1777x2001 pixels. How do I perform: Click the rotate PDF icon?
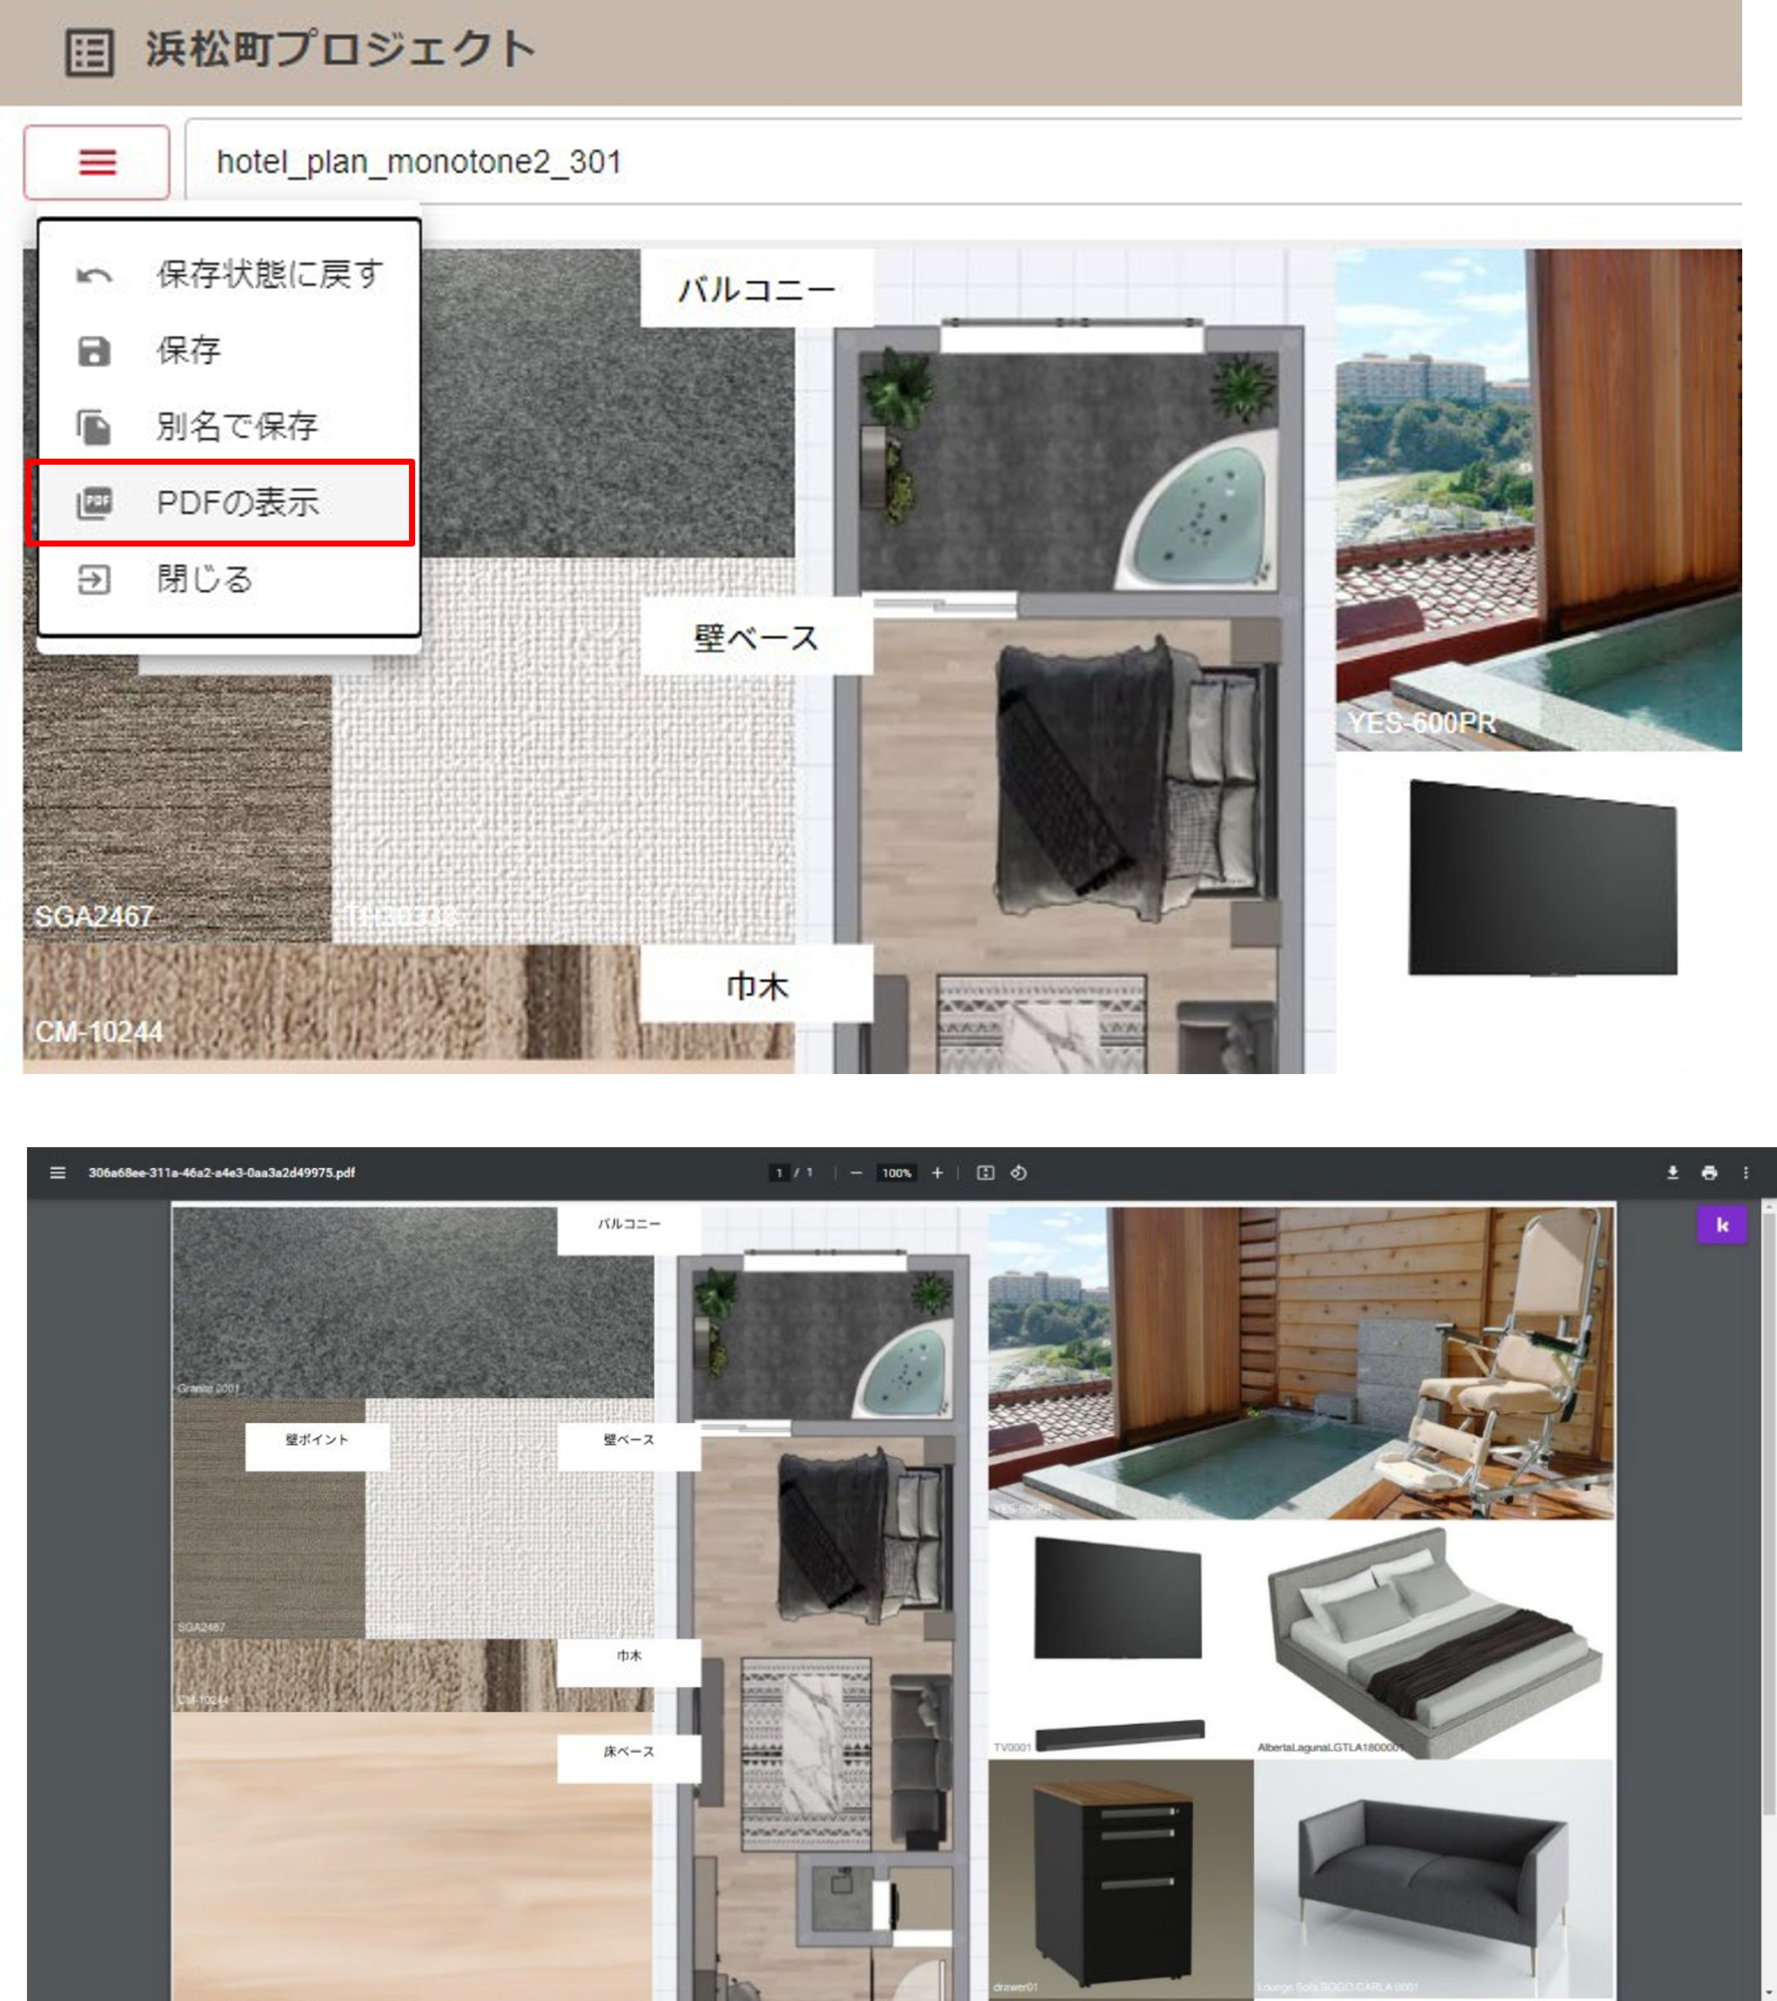pos(1019,1172)
